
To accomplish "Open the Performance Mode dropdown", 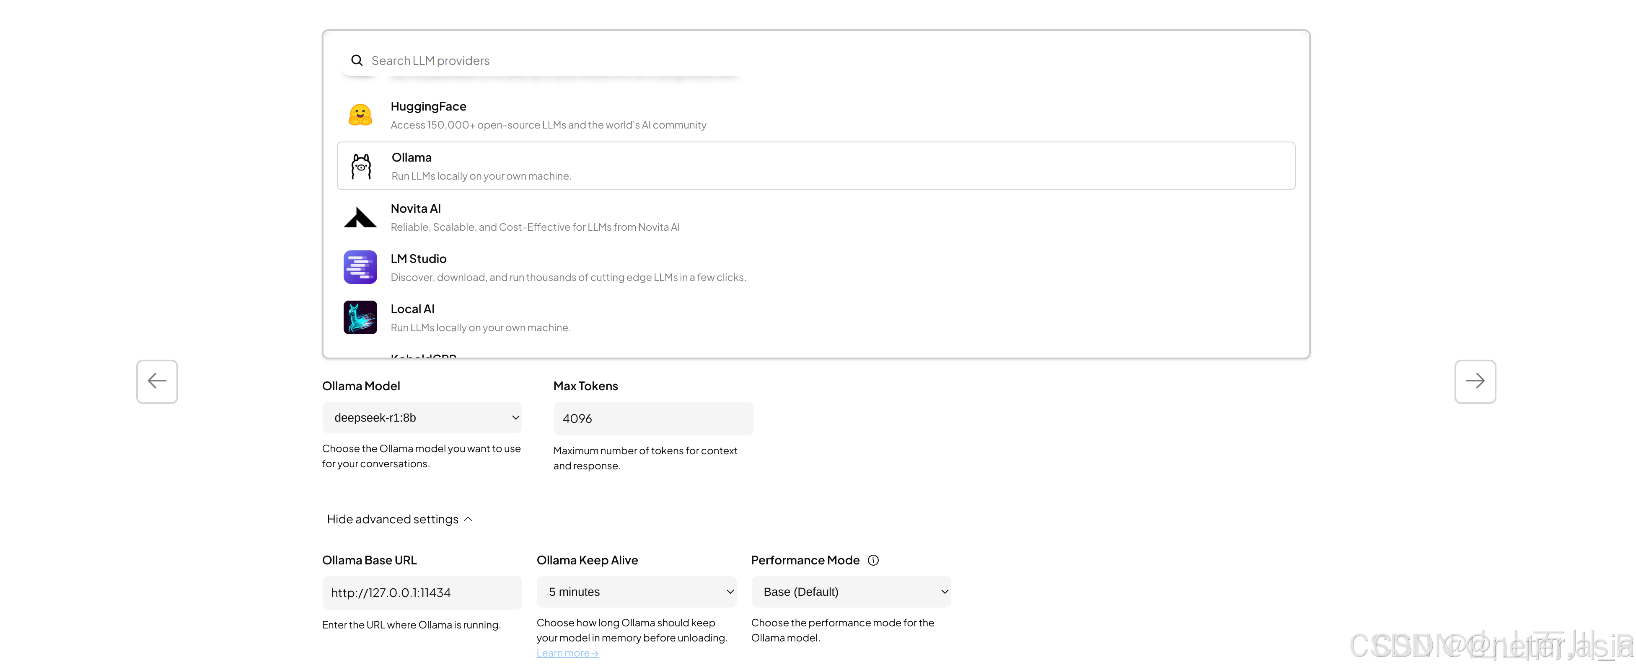I will pos(850,592).
